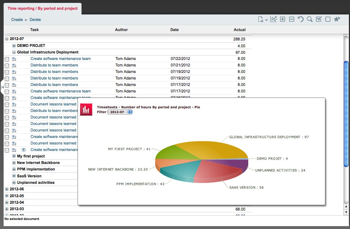350x229 pixels.
Task: Click the export document icon in toolbar
Action: click(x=261, y=20)
